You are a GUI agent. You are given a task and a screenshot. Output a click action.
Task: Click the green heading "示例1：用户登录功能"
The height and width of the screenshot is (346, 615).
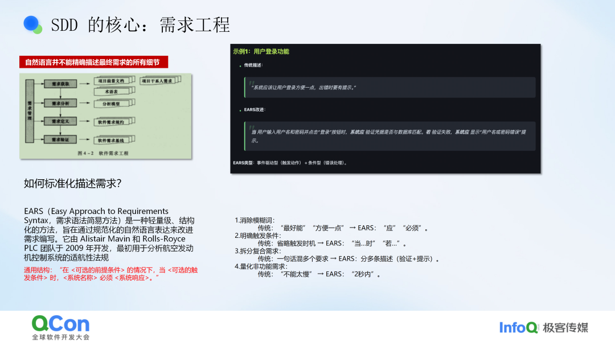pyautogui.click(x=261, y=51)
